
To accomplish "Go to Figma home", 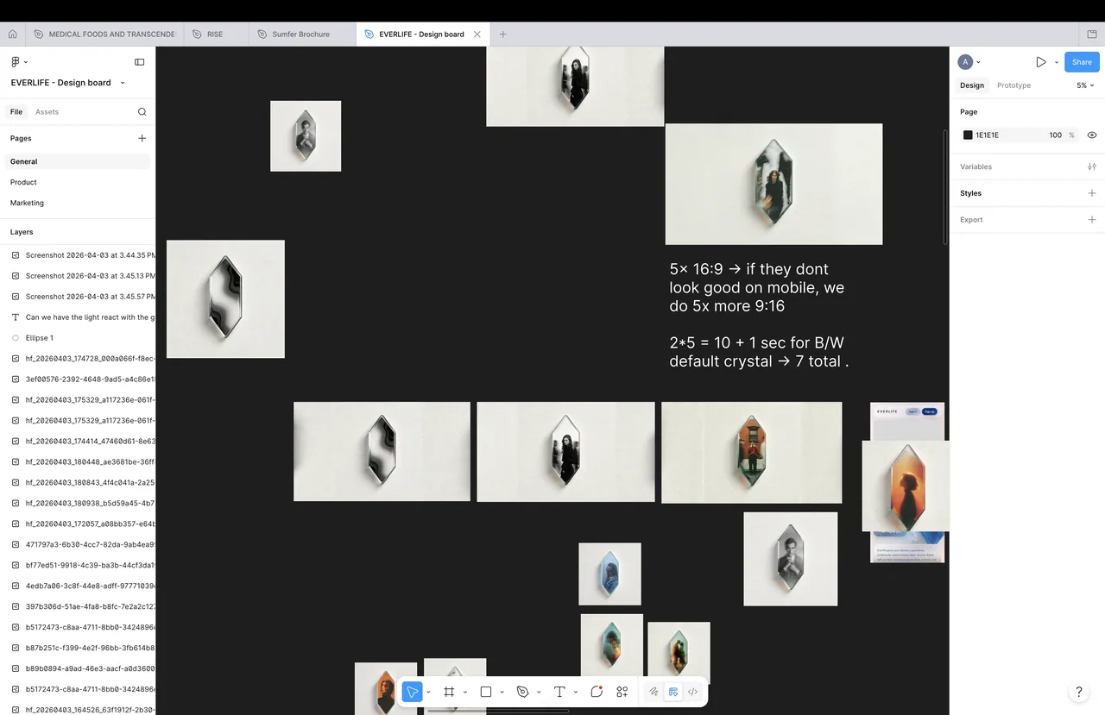I will [x=12, y=34].
